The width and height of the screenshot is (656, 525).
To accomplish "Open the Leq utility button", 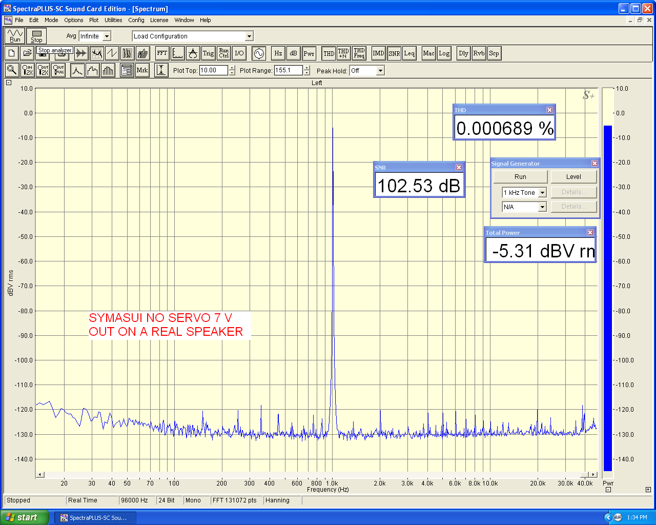I will pyautogui.click(x=409, y=53).
